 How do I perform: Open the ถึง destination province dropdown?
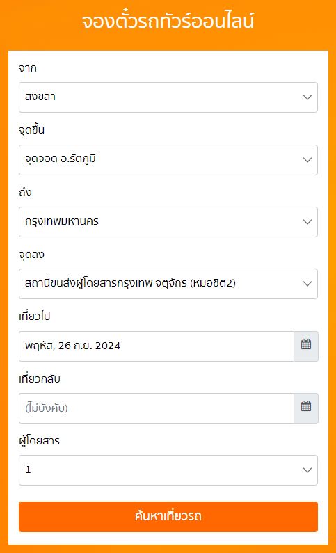(x=168, y=222)
